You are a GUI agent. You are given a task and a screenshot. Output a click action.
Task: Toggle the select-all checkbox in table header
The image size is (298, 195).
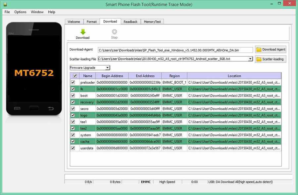(x=75, y=76)
